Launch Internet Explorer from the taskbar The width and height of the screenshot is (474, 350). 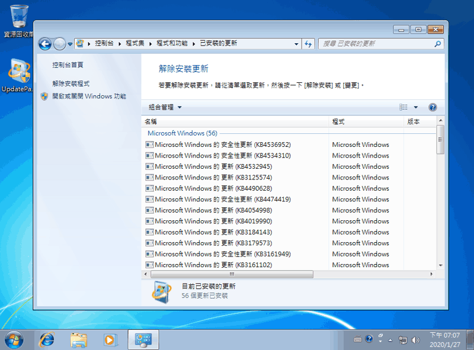tap(47, 340)
